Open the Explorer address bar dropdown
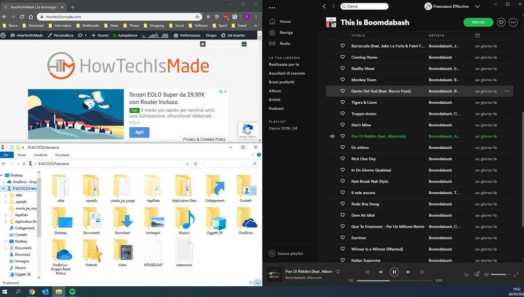 (187, 164)
